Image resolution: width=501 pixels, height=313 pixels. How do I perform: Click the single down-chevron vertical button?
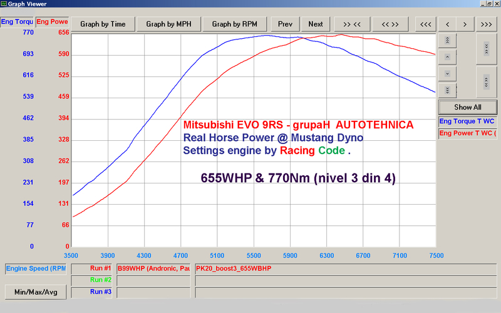click(447, 74)
